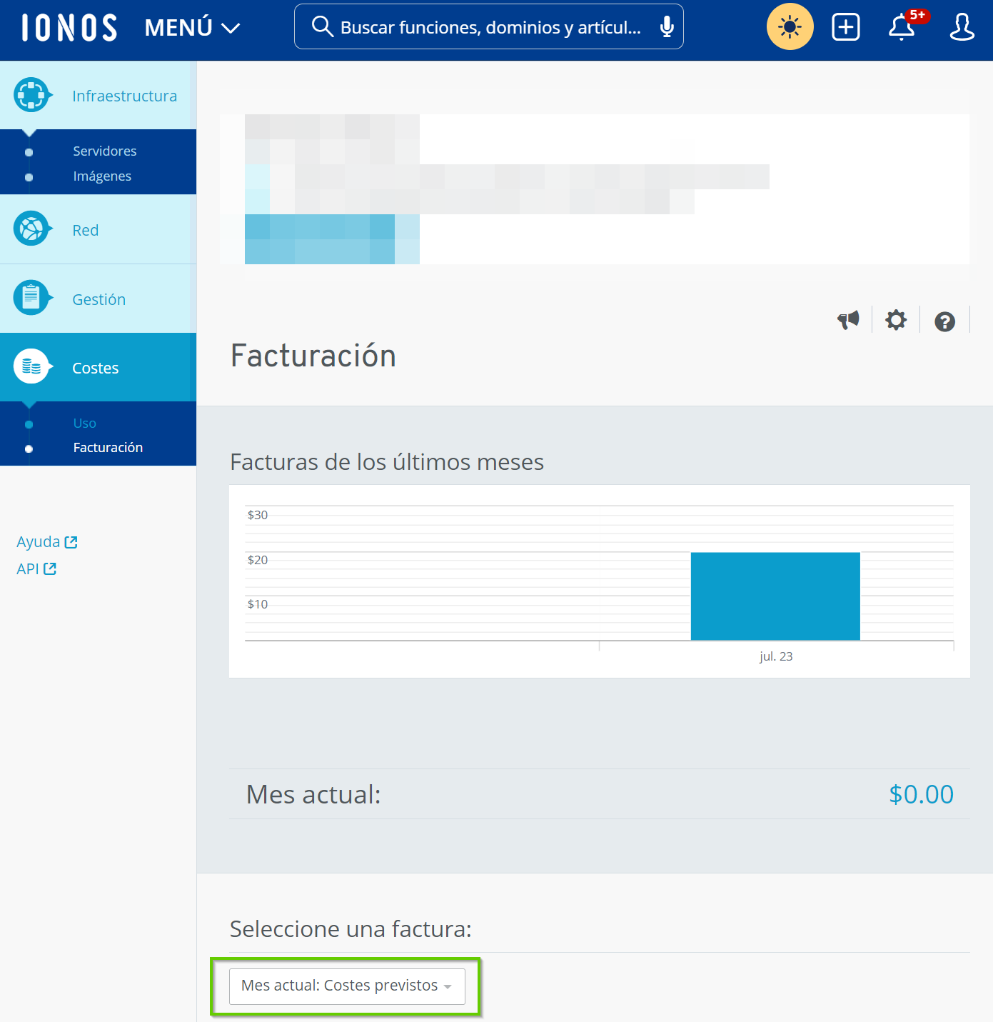Image resolution: width=993 pixels, height=1022 pixels.
Task: Click the Gestión clipboard icon
Action: tap(31, 297)
